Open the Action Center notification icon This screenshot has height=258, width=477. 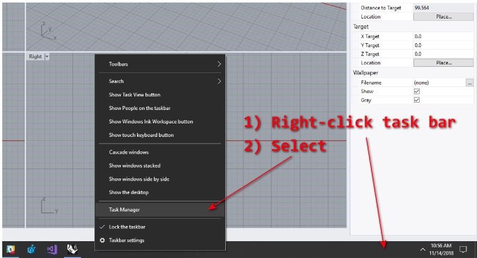tap(463, 249)
